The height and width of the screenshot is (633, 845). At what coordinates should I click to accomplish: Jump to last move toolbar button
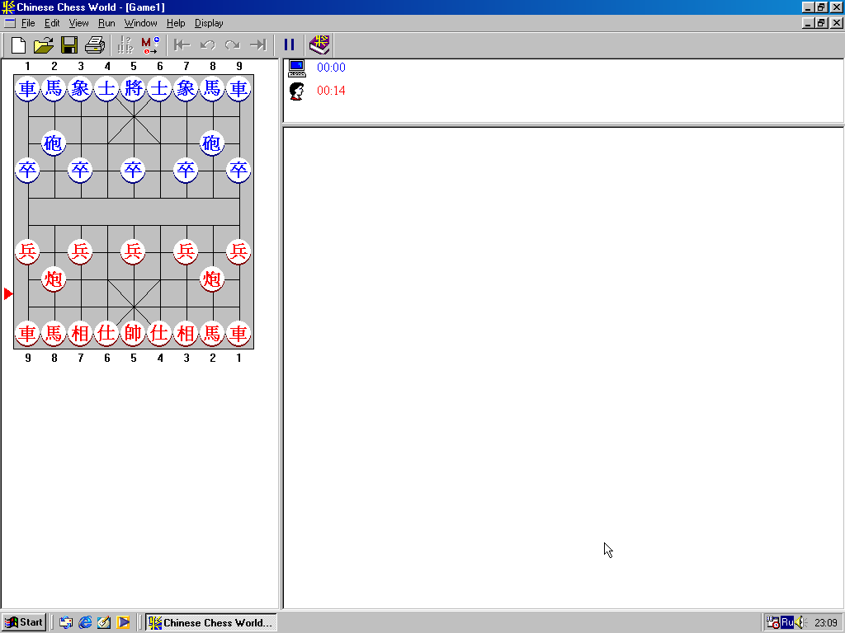pyautogui.click(x=258, y=45)
